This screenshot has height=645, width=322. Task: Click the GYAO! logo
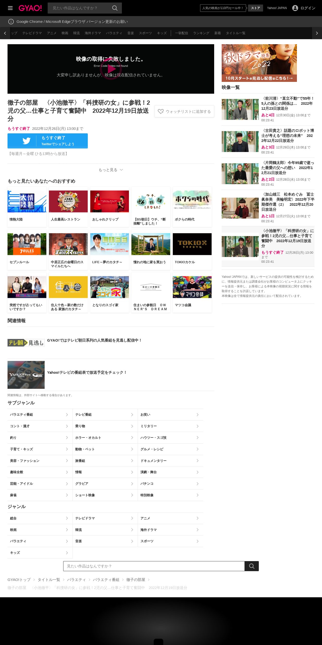point(30,8)
